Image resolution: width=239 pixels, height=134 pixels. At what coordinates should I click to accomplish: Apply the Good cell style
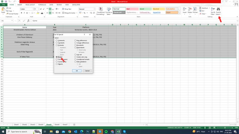point(145,9)
